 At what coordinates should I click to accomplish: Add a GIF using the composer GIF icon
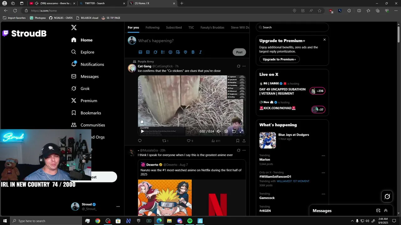tap(148, 52)
